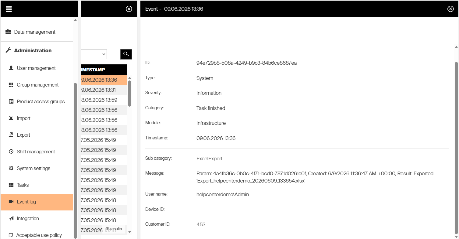
Task: Click the System settings gear icon
Action: pyautogui.click(x=11, y=168)
